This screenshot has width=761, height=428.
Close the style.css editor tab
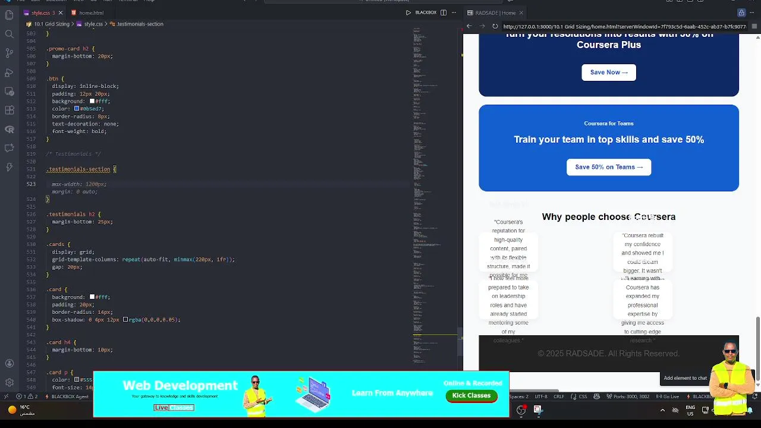point(60,12)
